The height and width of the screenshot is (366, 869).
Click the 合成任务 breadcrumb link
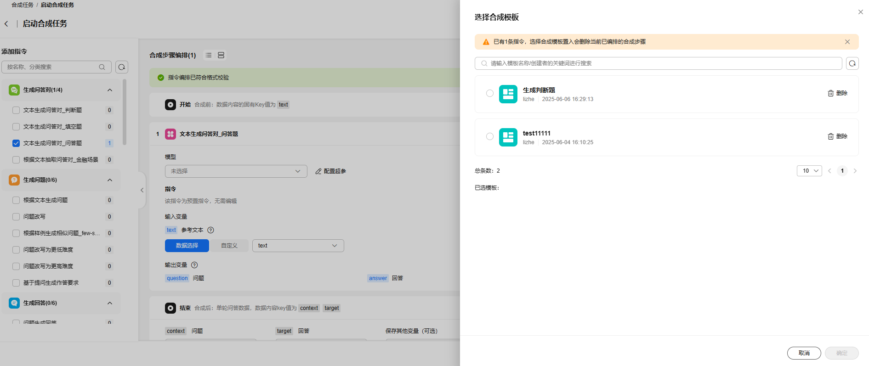click(x=22, y=5)
